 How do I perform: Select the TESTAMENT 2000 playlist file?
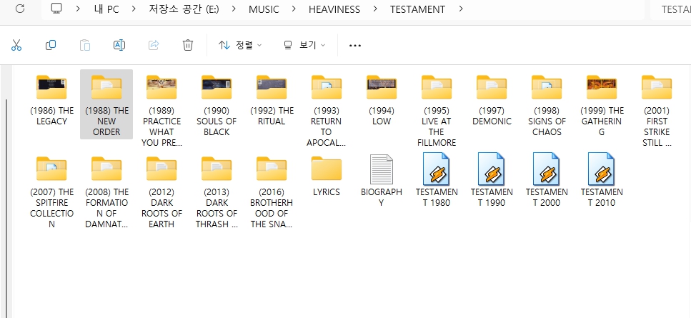(547, 181)
